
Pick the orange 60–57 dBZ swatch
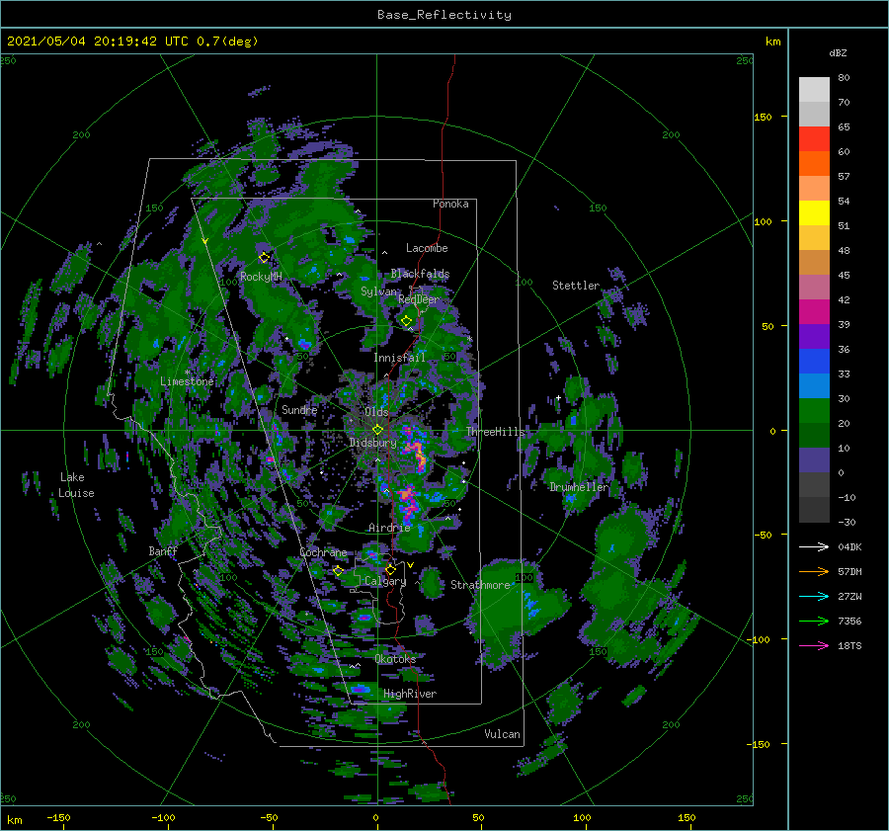click(814, 164)
